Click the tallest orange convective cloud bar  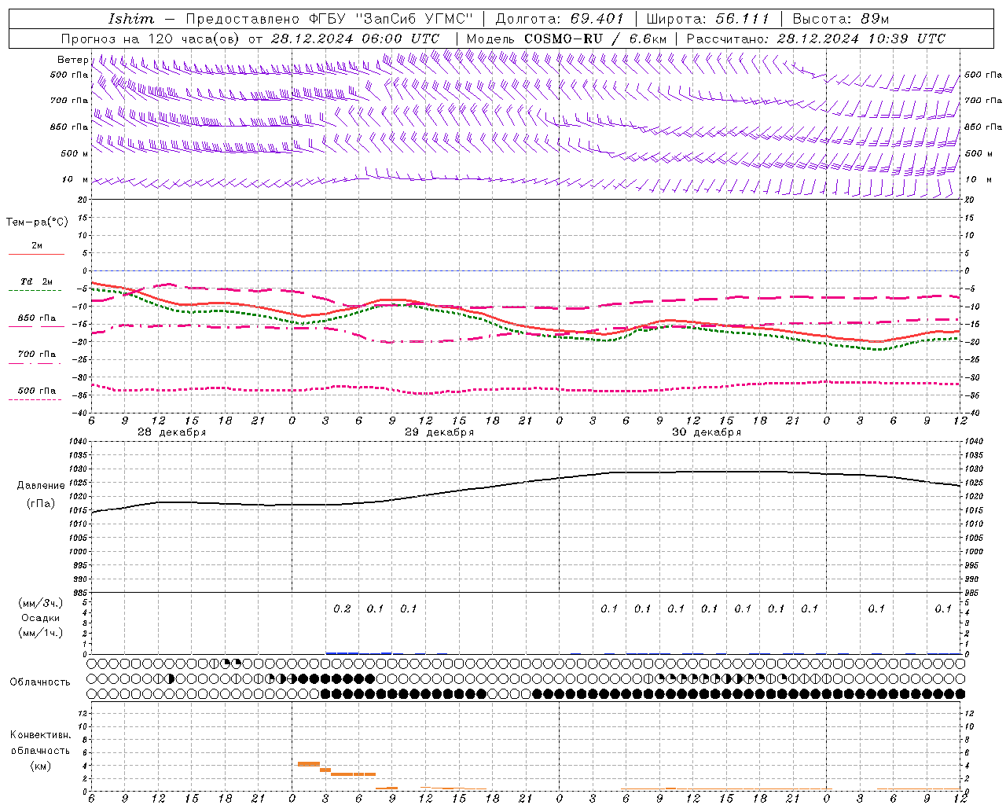point(308,764)
